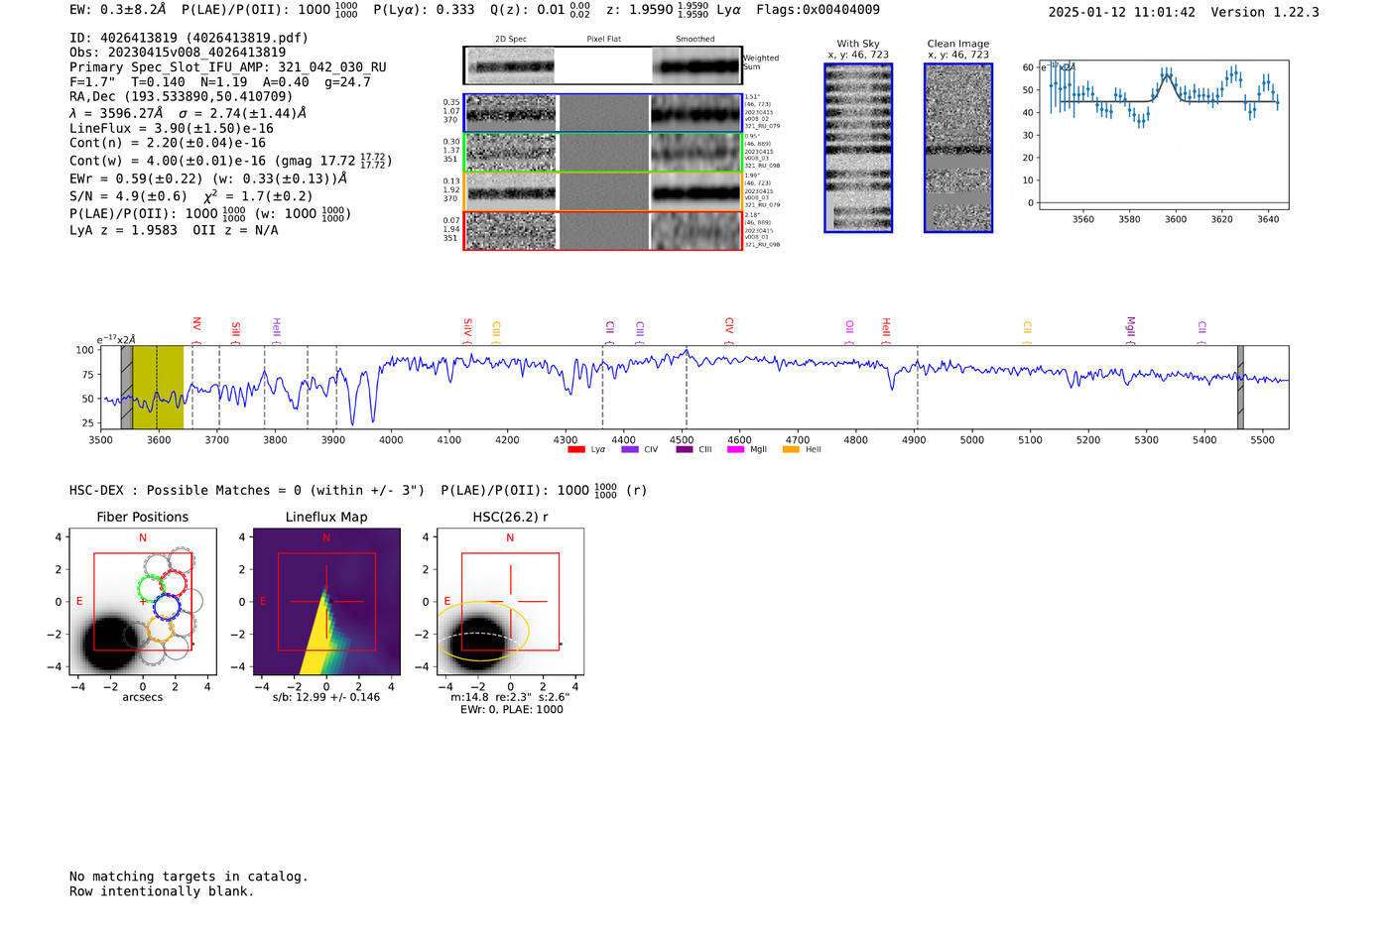Click the magenta OII line label above the spectrum
Viewport: 1389px width, 945px height.
849,328
